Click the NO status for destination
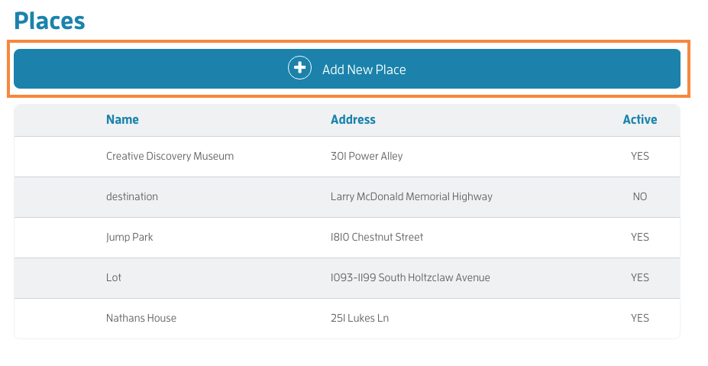The image size is (708, 366). [640, 196]
